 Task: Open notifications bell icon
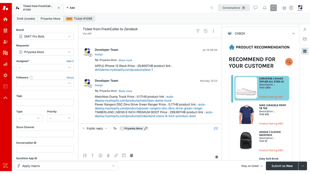coord(265,8)
